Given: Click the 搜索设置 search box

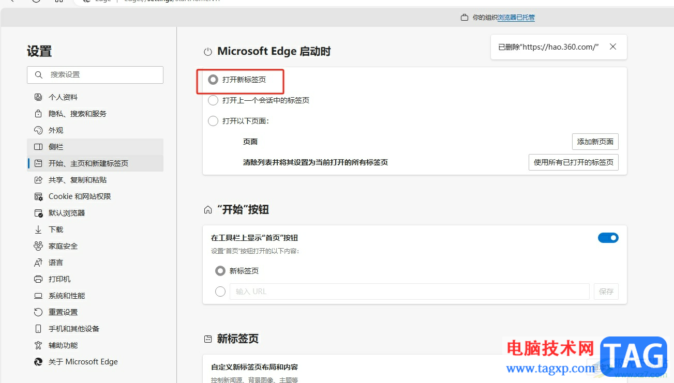Looking at the screenshot, I should [95, 75].
